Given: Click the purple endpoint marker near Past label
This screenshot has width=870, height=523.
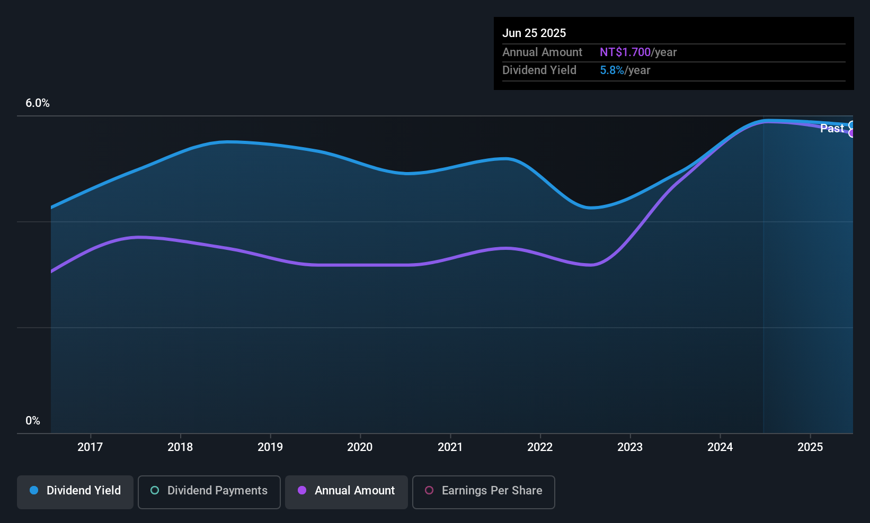Looking at the screenshot, I should point(852,134).
